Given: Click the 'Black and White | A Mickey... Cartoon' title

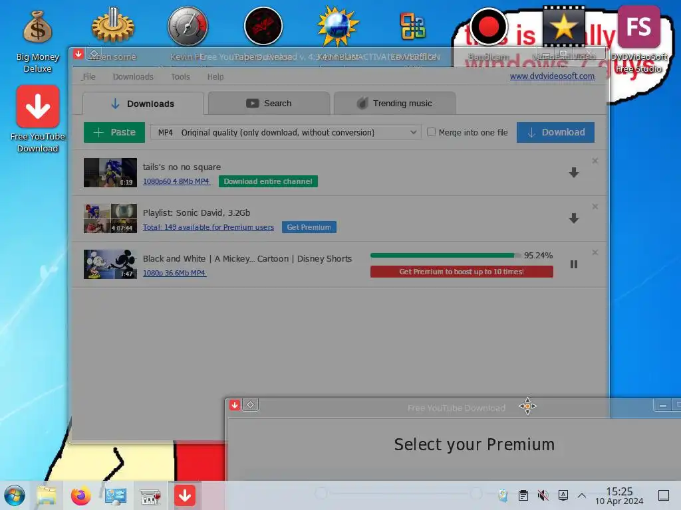Looking at the screenshot, I should (x=247, y=258).
